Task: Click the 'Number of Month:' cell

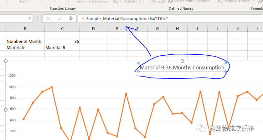Action: click(25, 41)
